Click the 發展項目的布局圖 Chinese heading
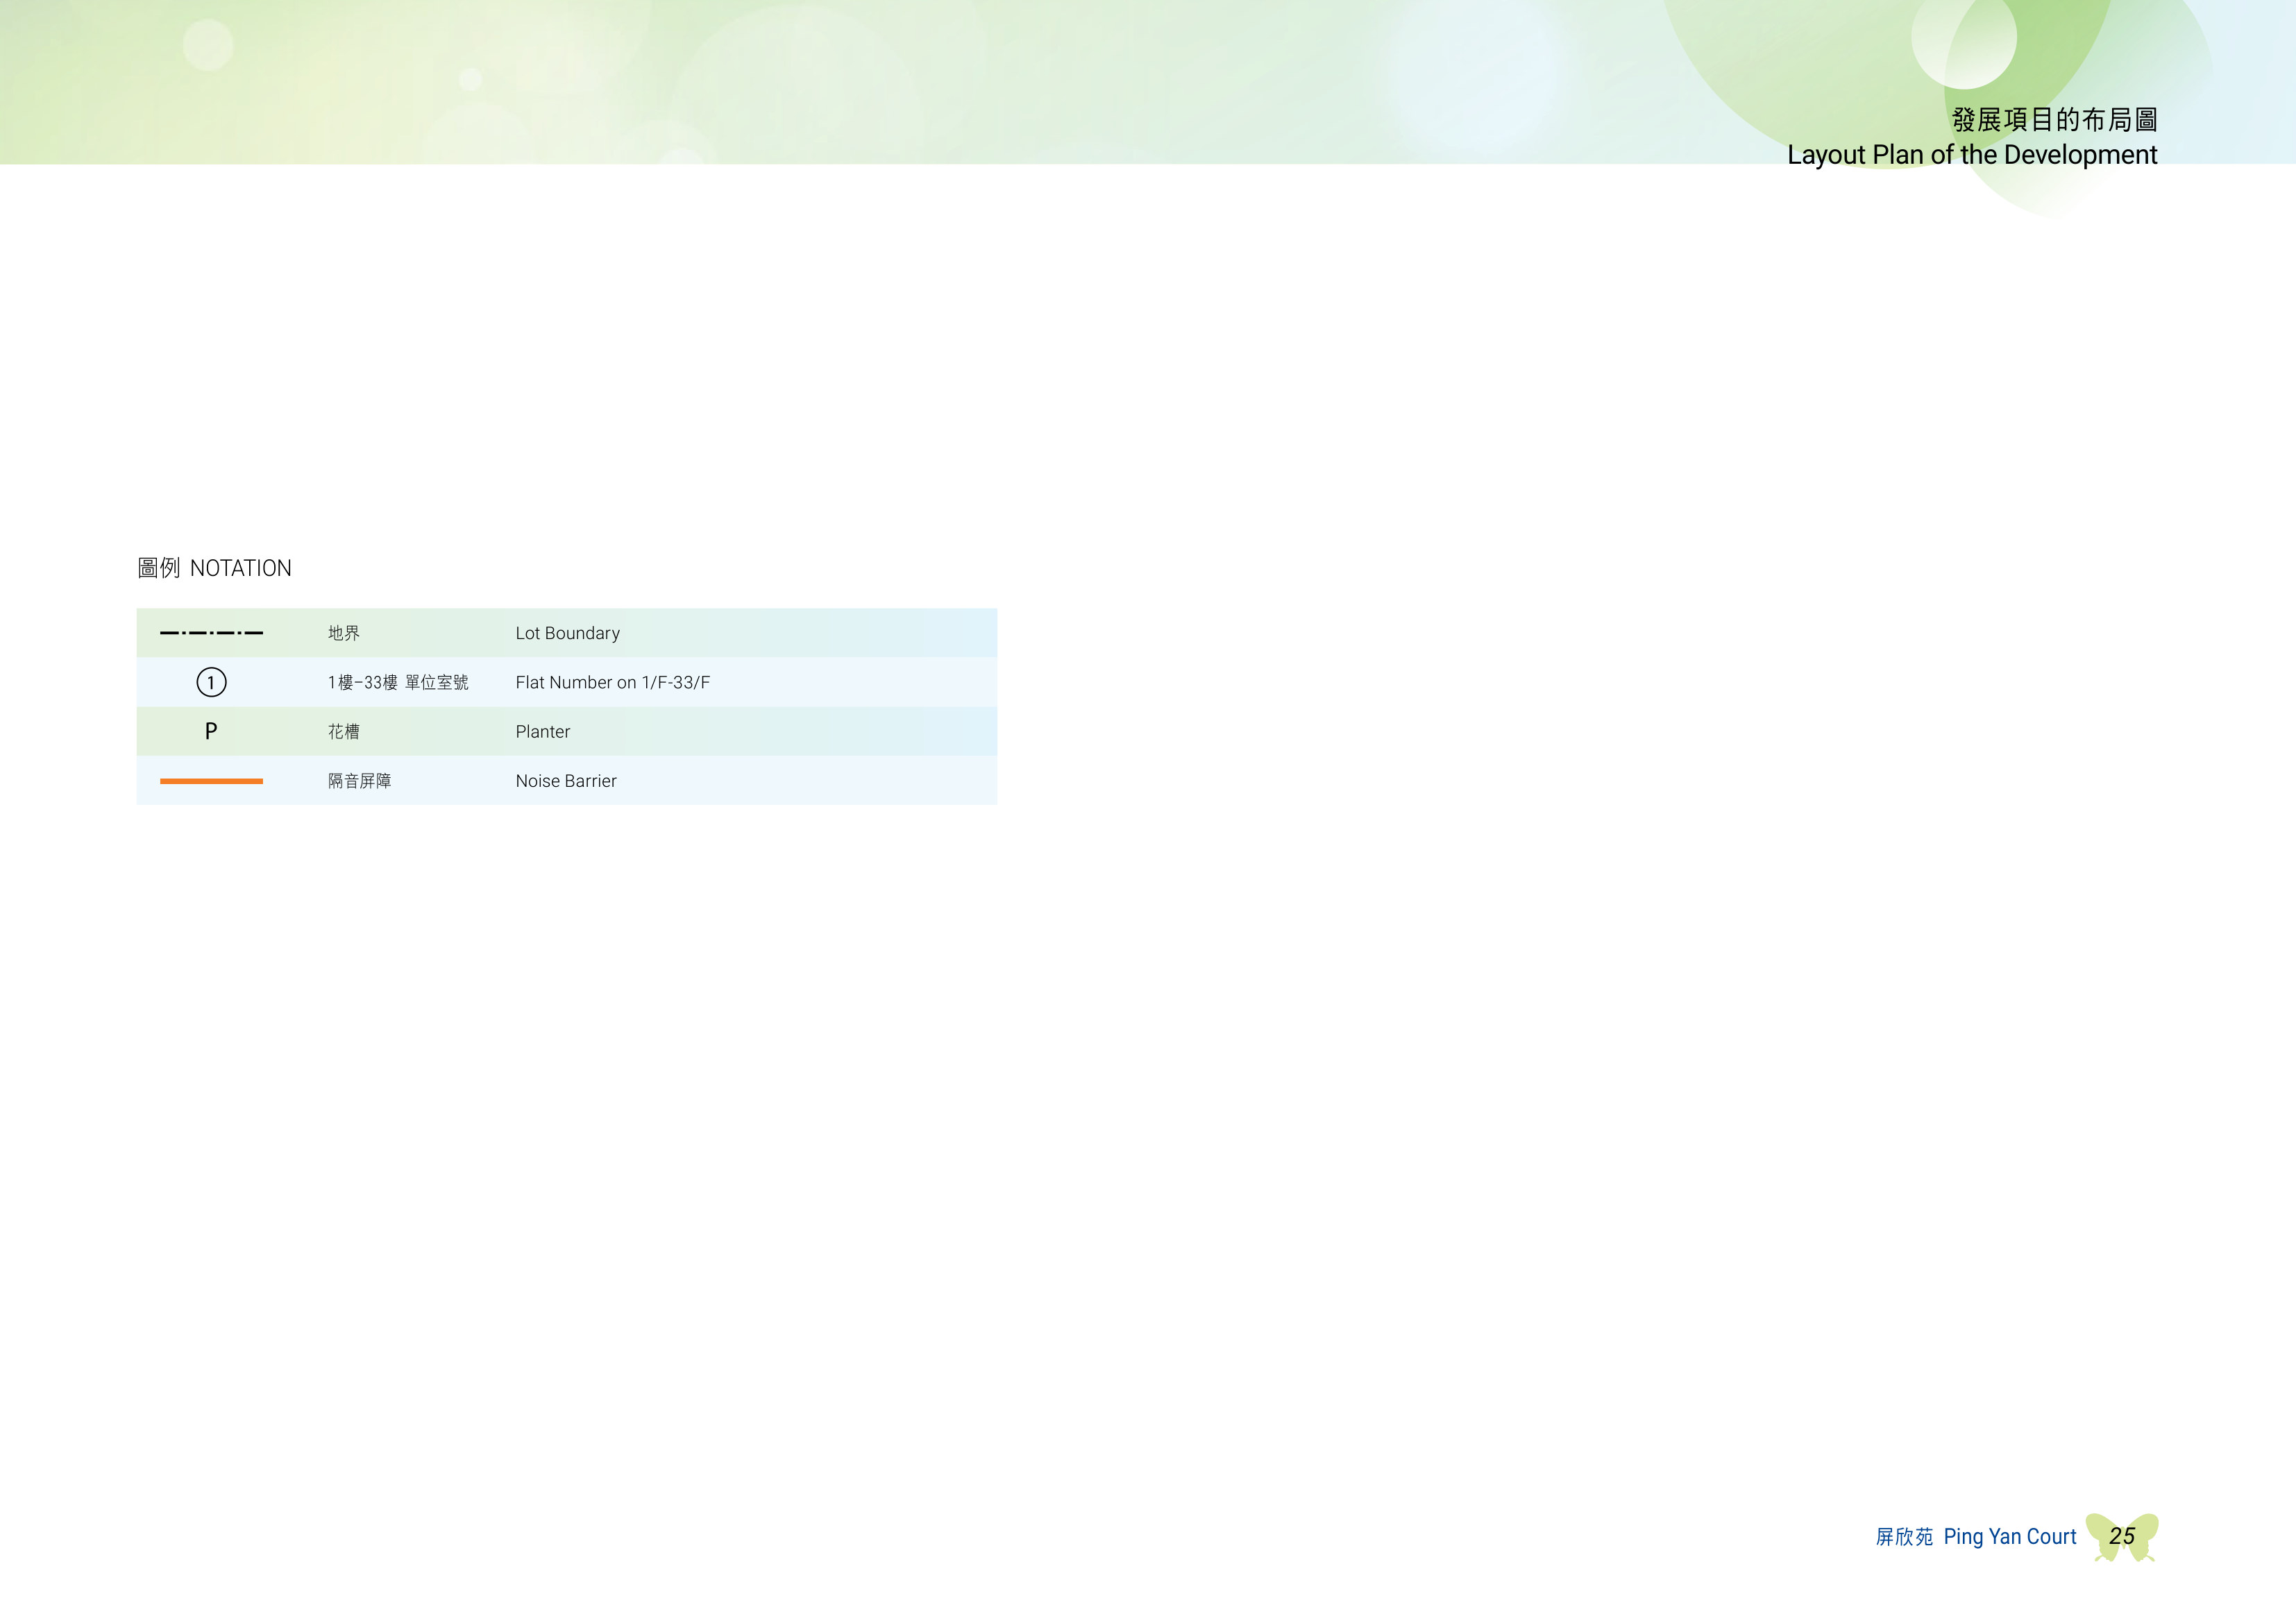The image size is (2296, 1623). tap(2054, 120)
